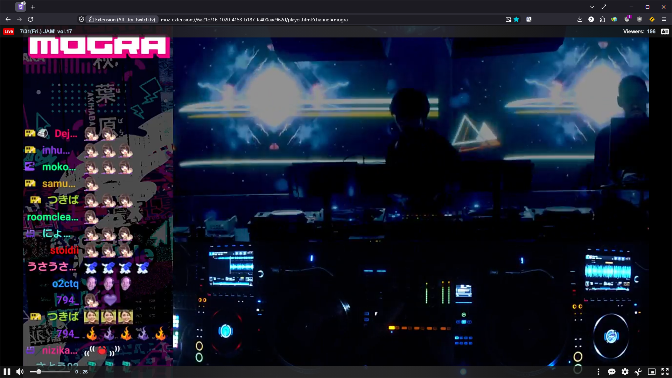Go back to the previous page
672x378 pixels.
(x=8, y=20)
